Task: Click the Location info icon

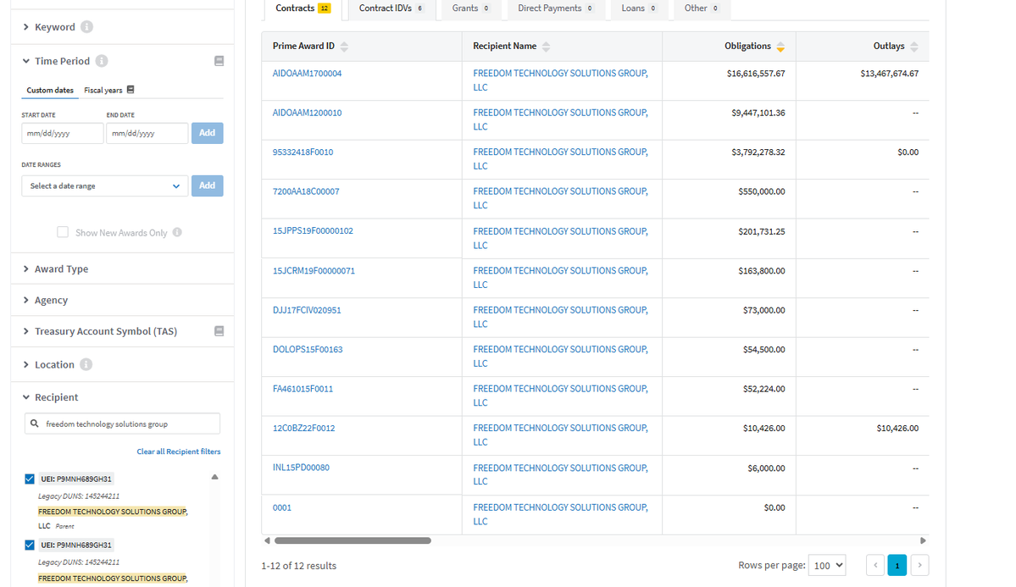Action: point(86,364)
